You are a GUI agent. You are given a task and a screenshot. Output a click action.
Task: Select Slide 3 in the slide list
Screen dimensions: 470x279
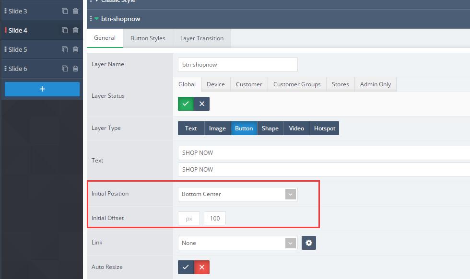pos(18,11)
